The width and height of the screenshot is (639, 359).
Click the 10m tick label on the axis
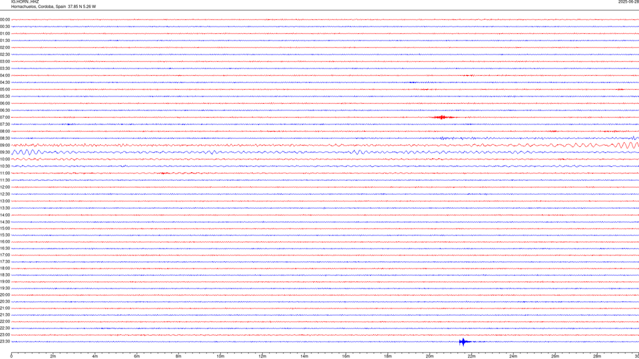tap(220, 356)
